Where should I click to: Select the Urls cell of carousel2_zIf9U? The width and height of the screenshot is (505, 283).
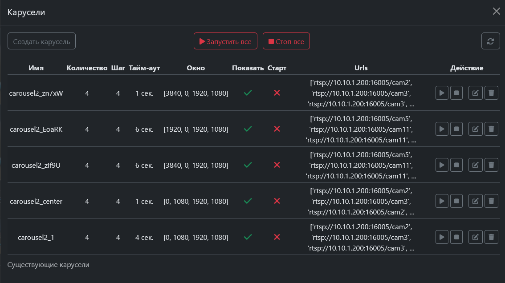click(361, 165)
